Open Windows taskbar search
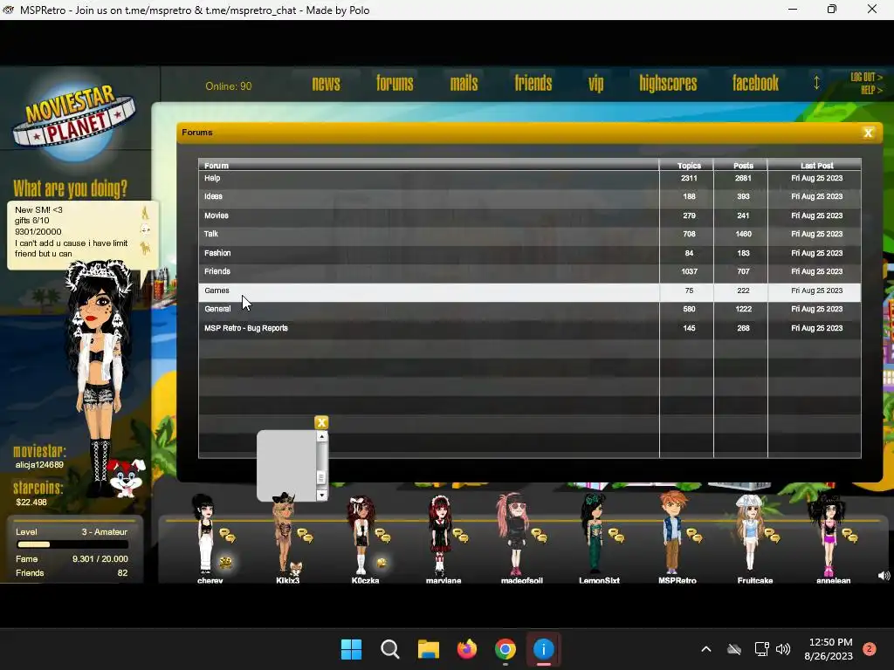 390,649
